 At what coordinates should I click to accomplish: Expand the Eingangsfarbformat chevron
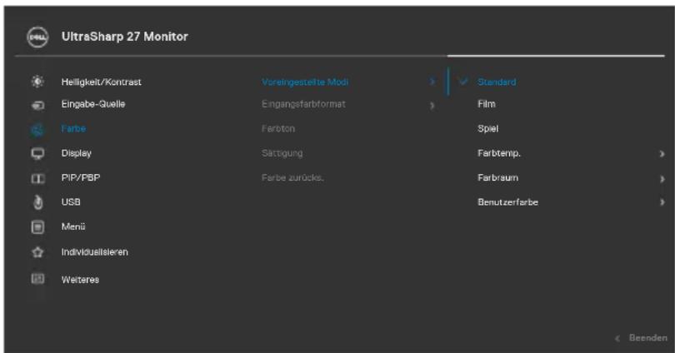[432, 106]
